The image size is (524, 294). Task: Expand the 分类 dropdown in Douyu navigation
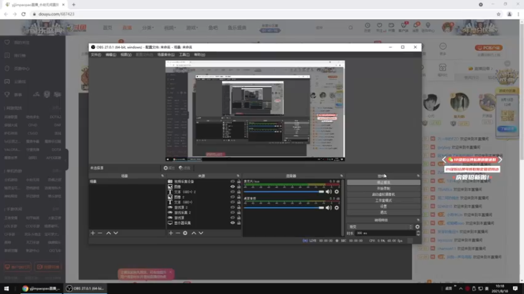[148, 27]
